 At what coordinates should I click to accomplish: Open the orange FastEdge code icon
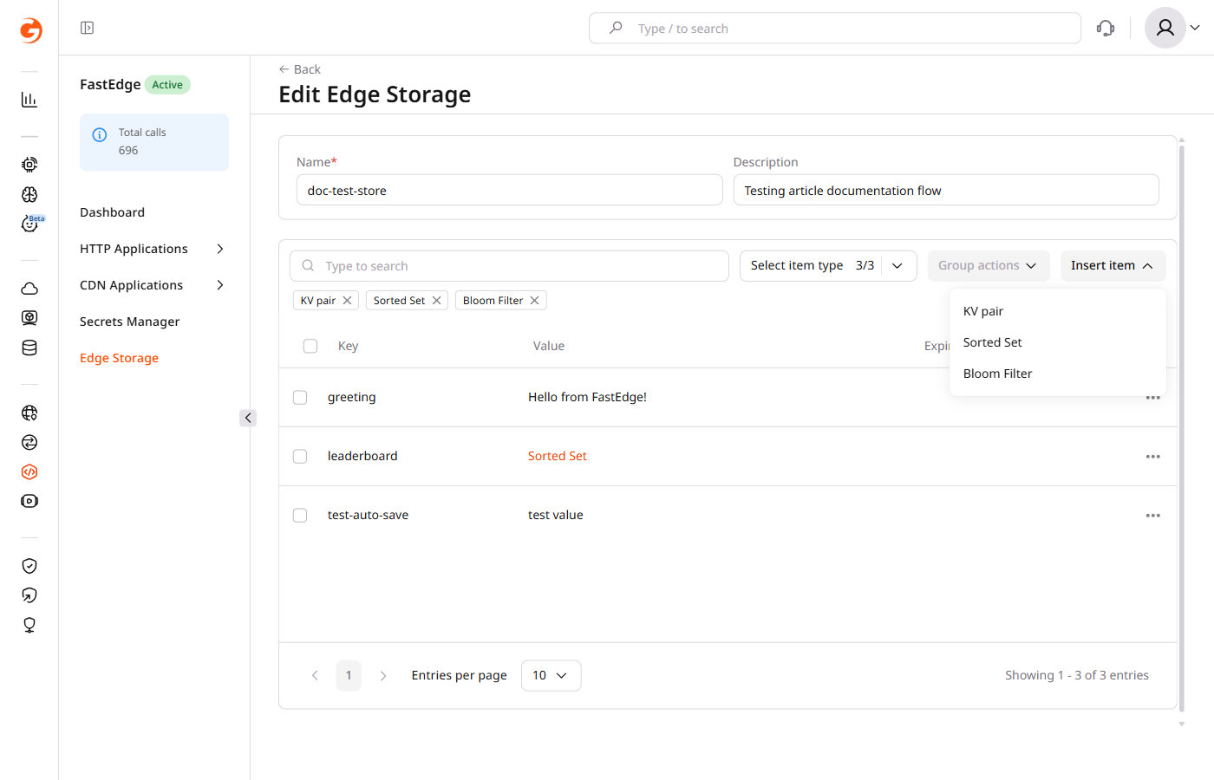[29, 471]
